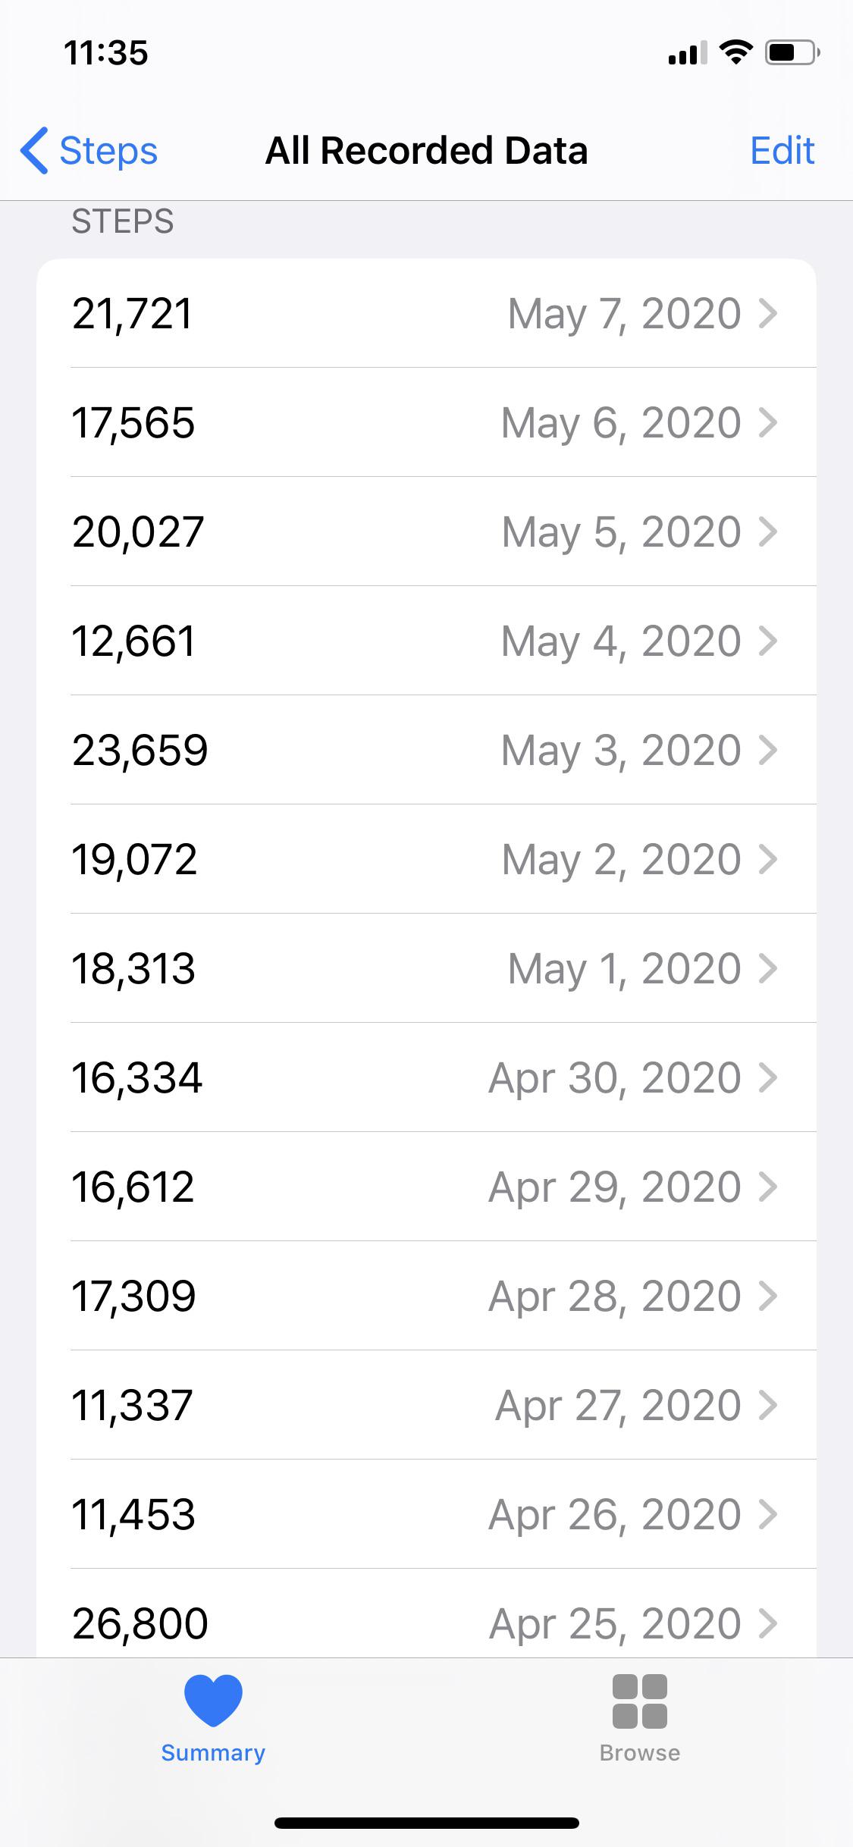View the May 2, 2020 date entry

coord(620,859)
